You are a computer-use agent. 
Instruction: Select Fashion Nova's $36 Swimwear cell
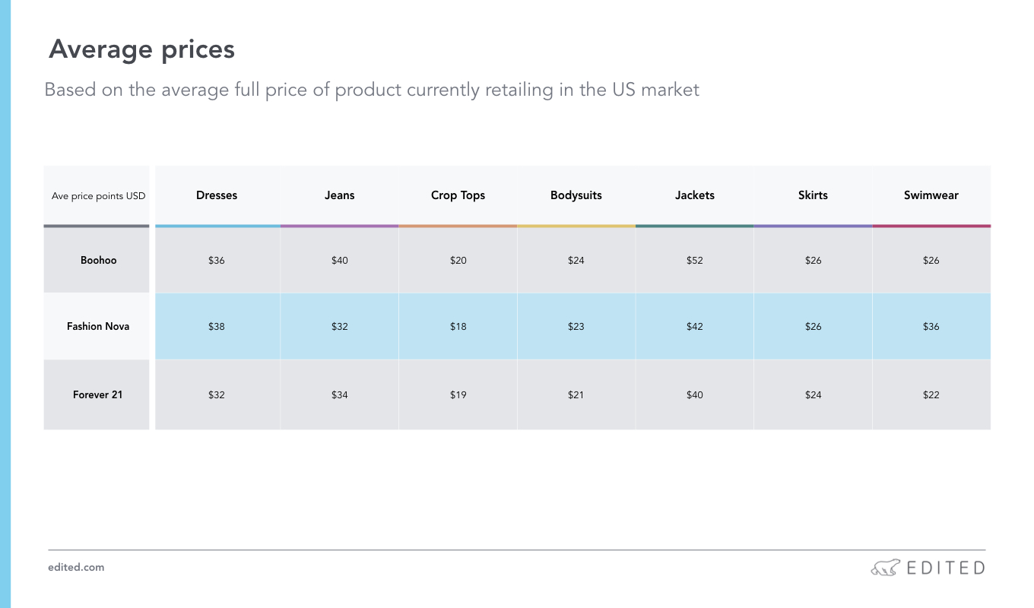coord(931,326)
